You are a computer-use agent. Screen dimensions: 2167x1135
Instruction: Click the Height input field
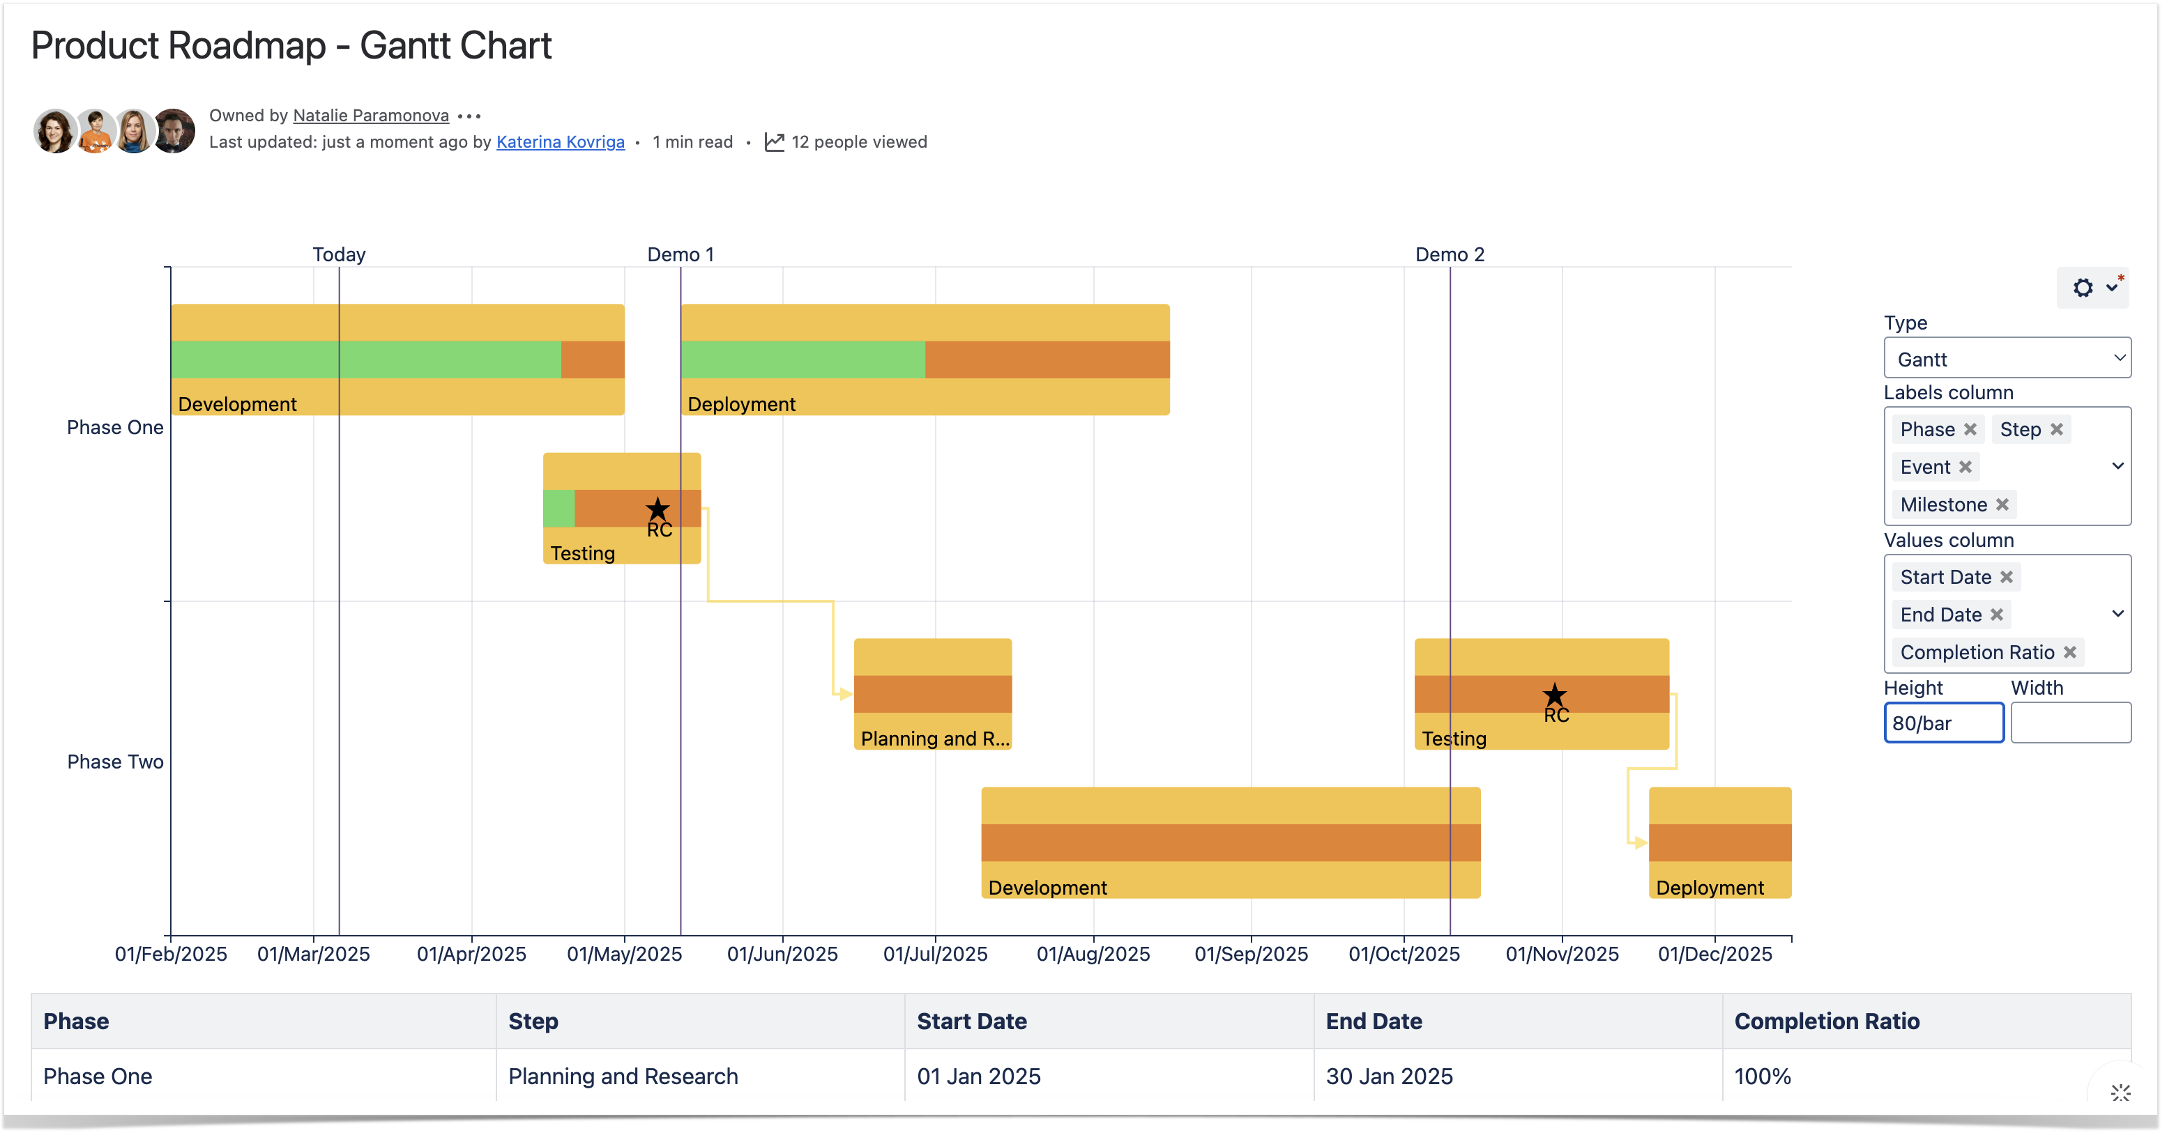1943,723
